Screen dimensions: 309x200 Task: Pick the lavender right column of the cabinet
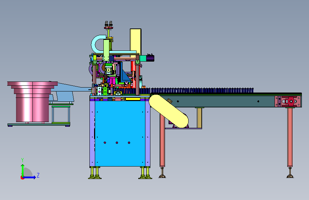click(148, 134)
